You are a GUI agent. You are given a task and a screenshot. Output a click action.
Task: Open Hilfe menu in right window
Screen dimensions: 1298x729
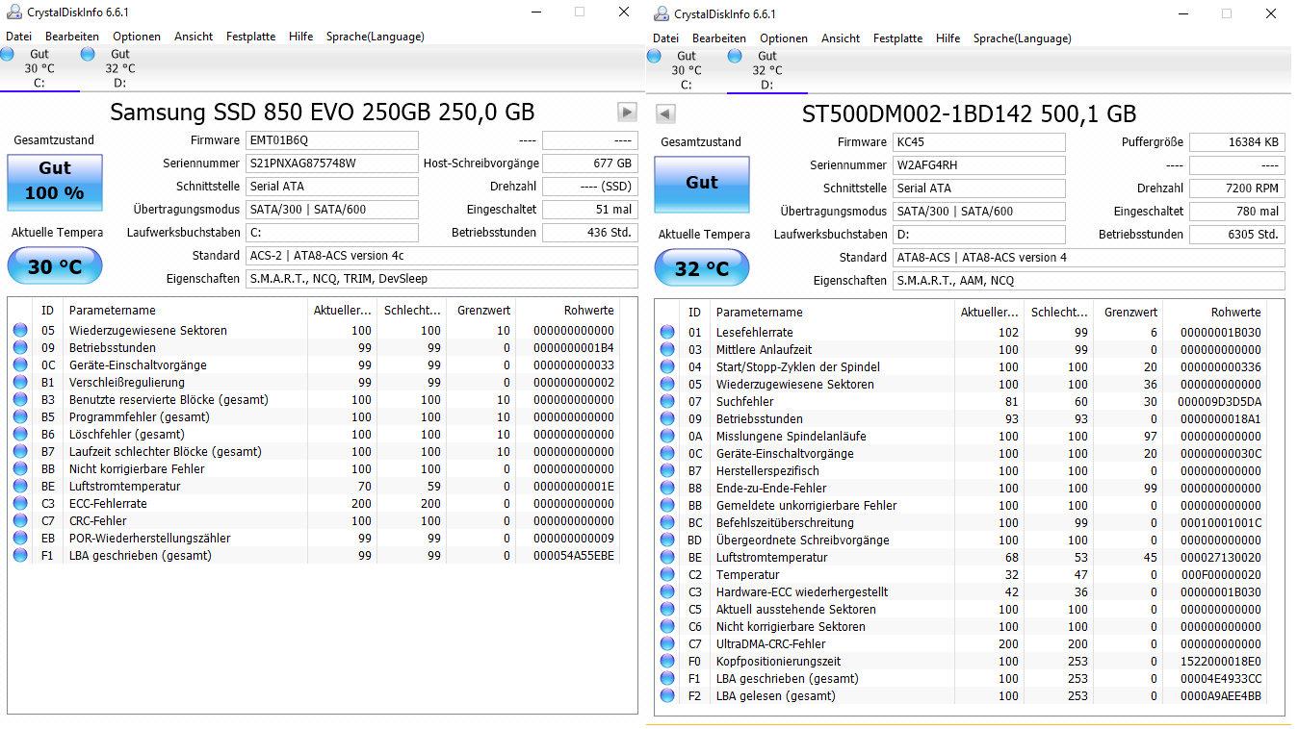[x=948, y=38]
